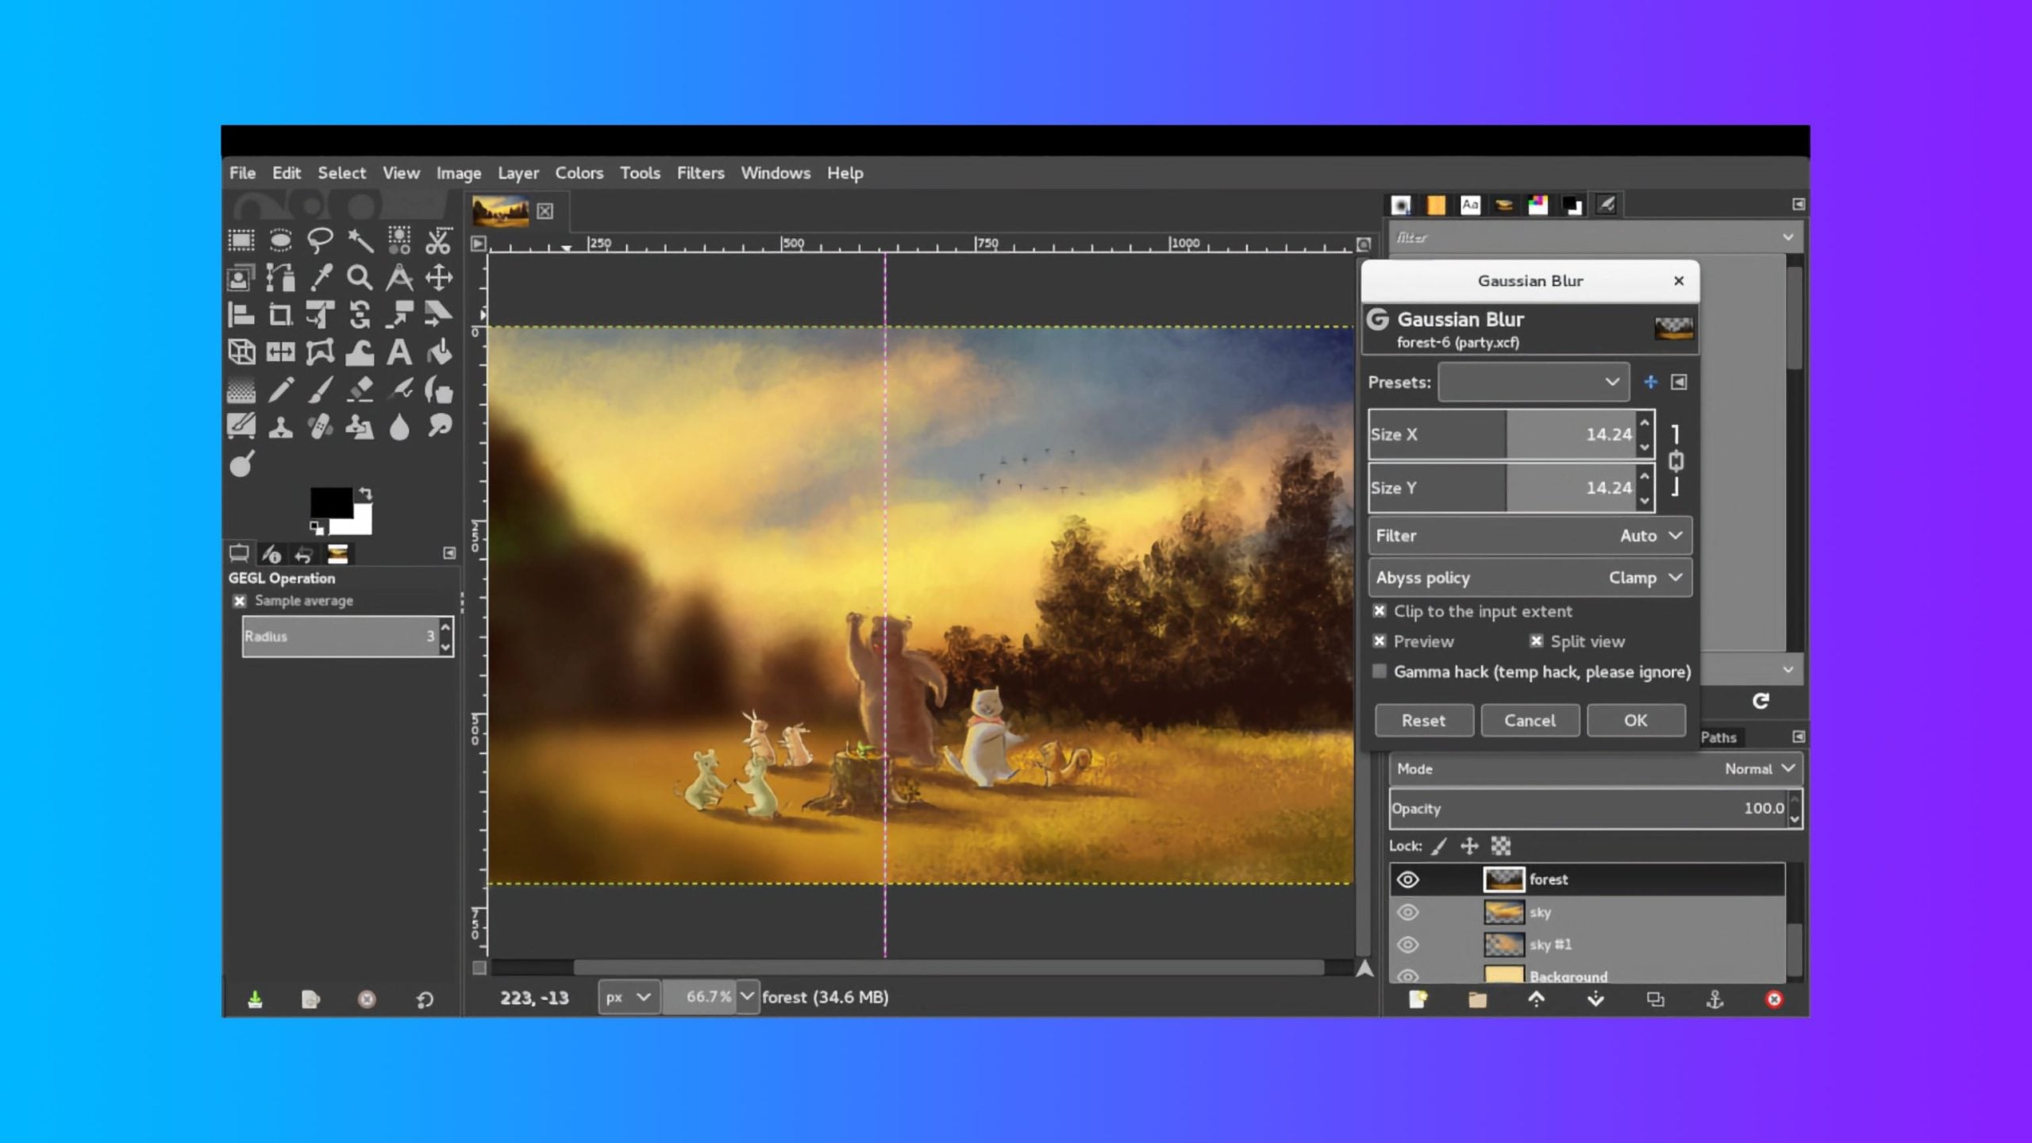Select the Color Picker eyedropper tool
Viewport: 2032px width, 1143px height.
click(x=320, y=277)
